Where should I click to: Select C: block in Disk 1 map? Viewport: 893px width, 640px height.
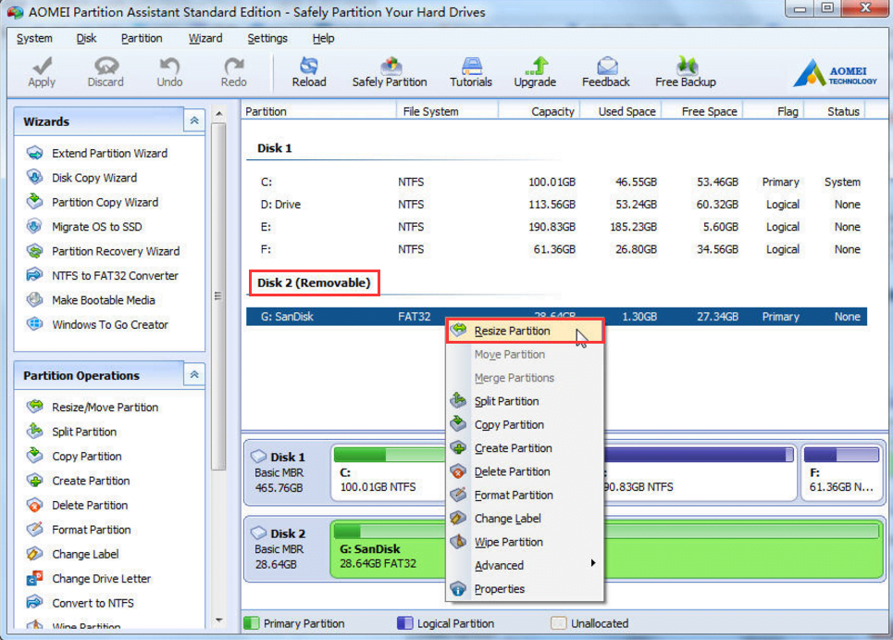(x=389, y=472)
